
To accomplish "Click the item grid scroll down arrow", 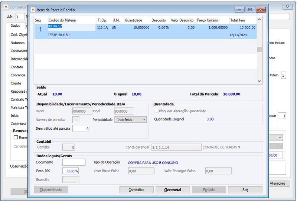I will [259, 81].
